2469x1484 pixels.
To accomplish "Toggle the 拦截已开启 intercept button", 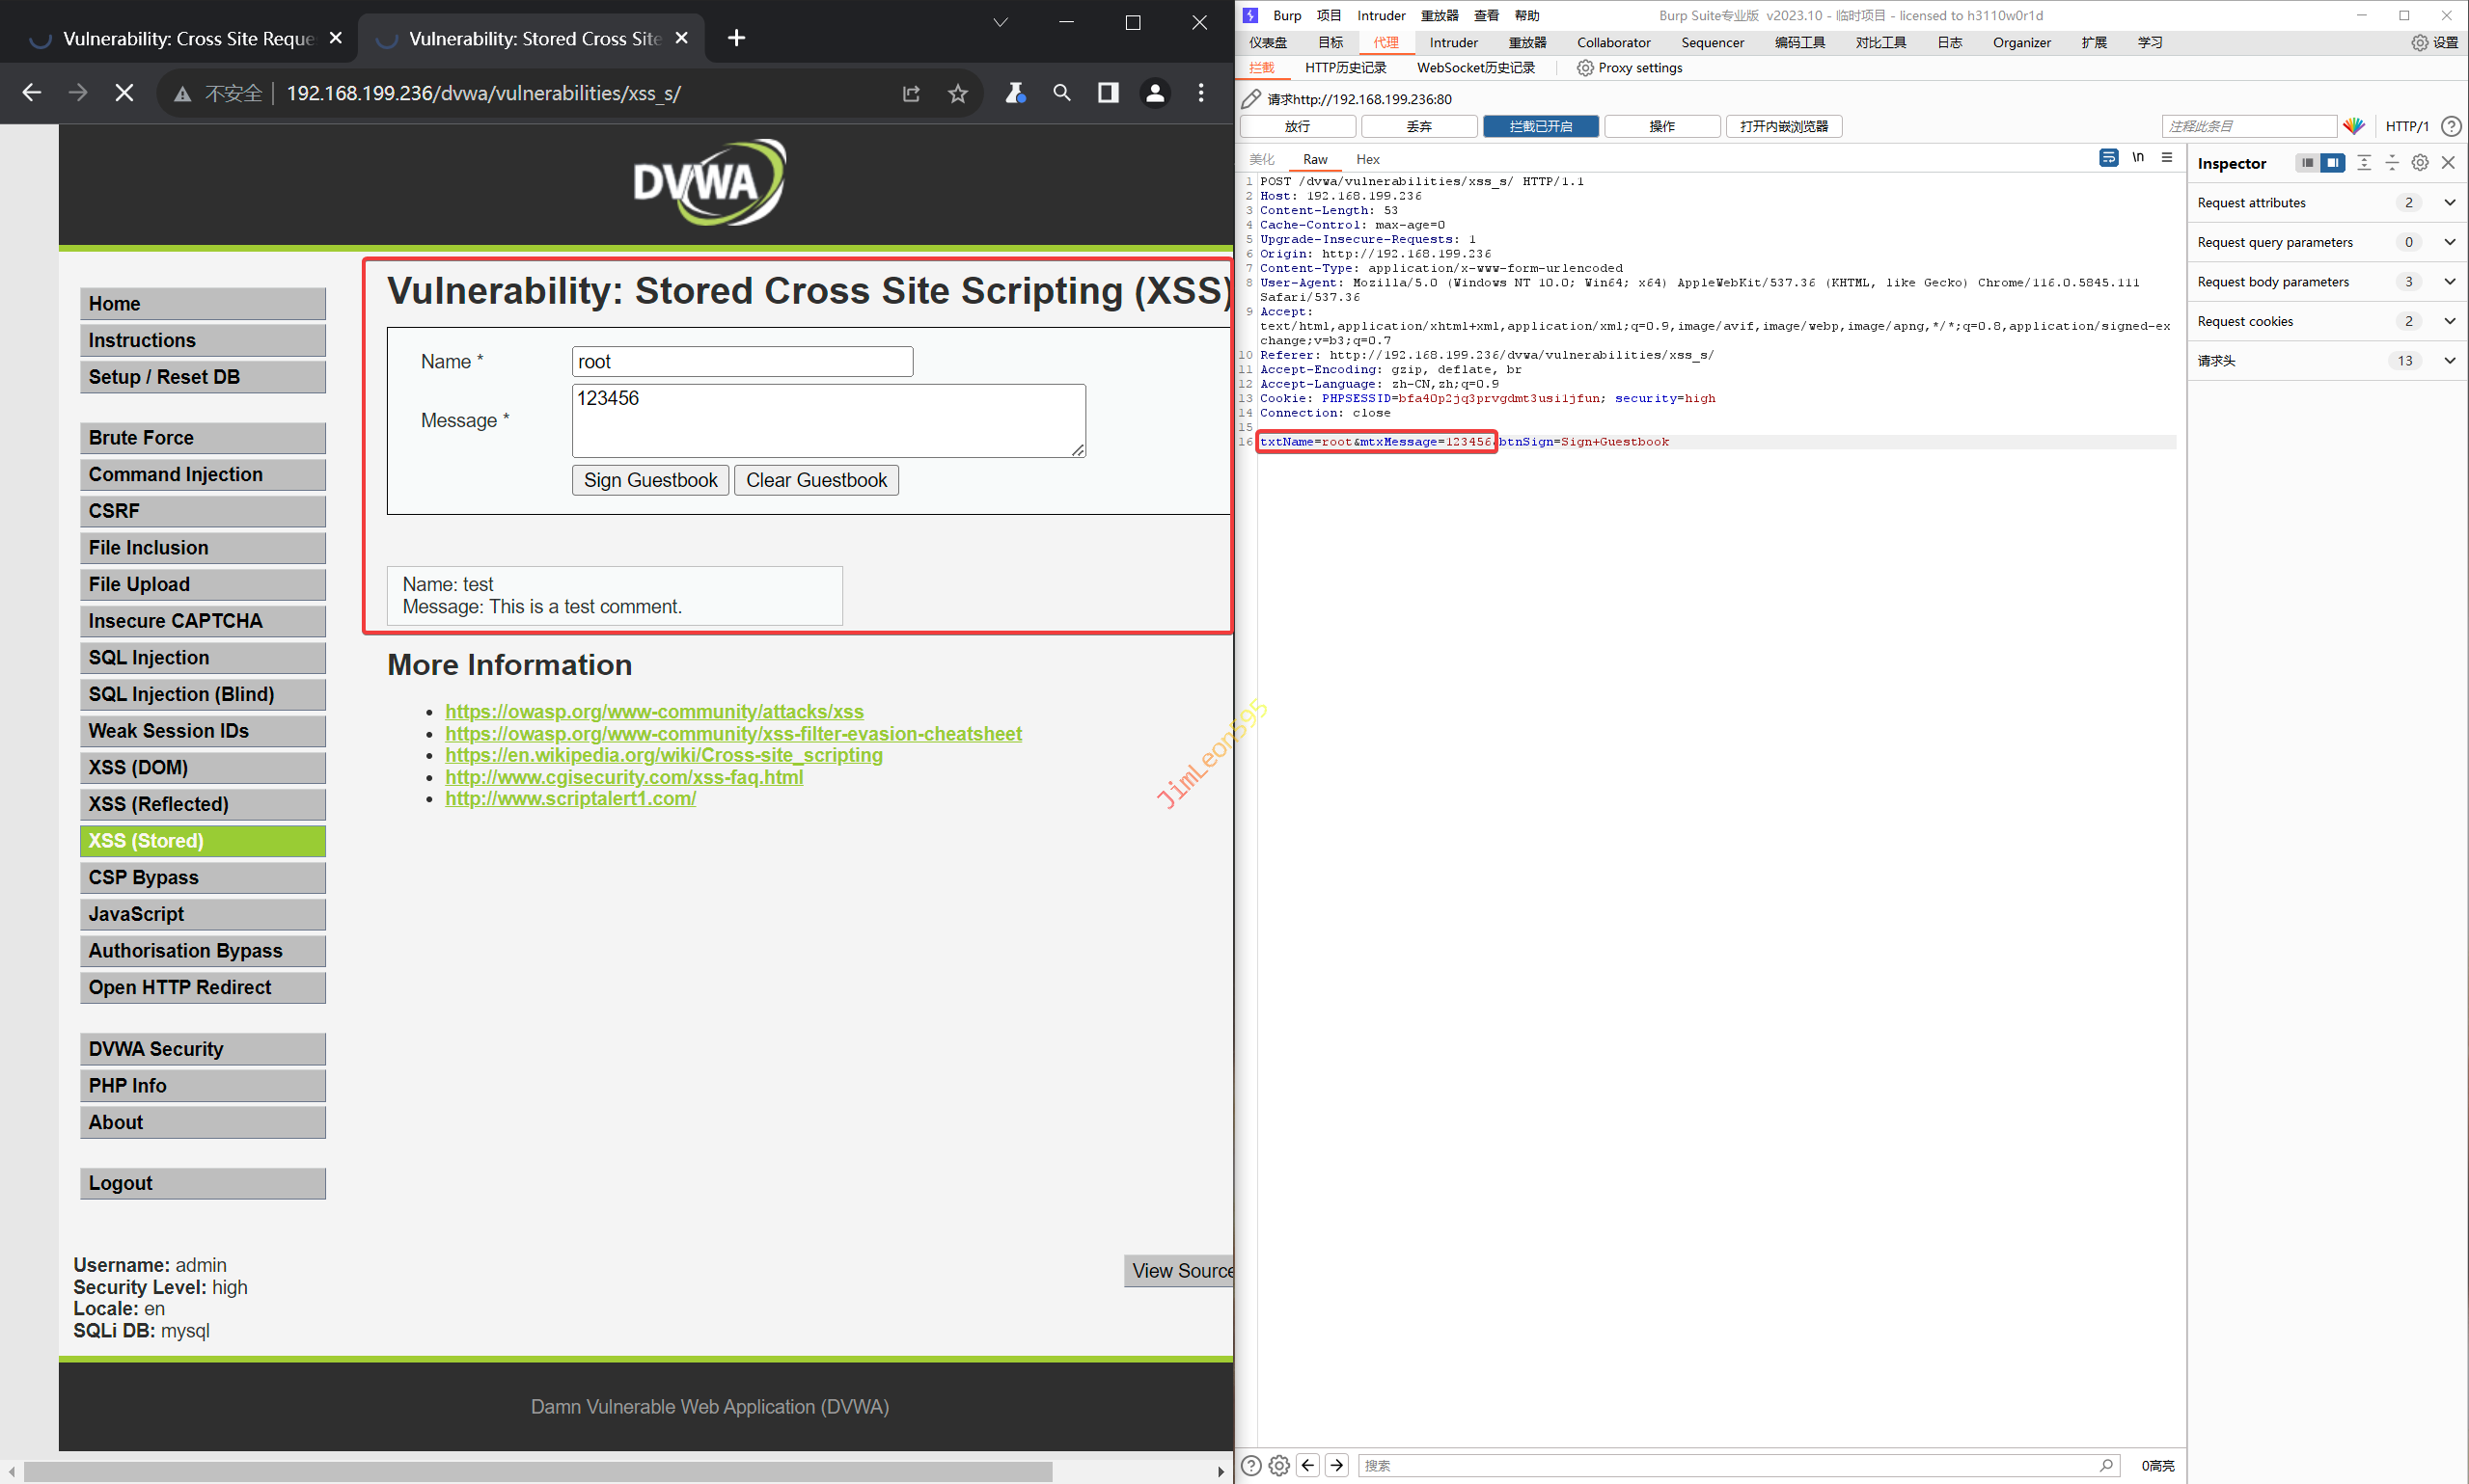I will (1541, 126).
